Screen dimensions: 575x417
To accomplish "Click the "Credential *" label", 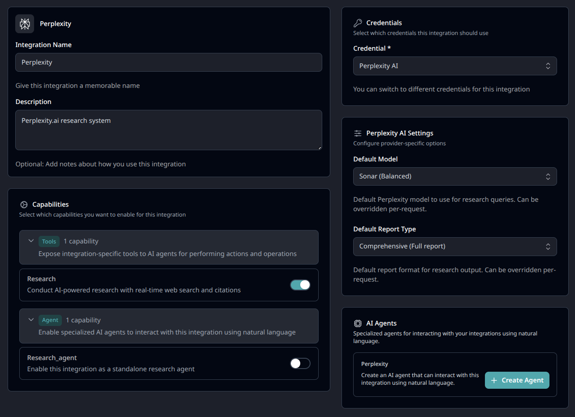I will (x=372, y=48).
